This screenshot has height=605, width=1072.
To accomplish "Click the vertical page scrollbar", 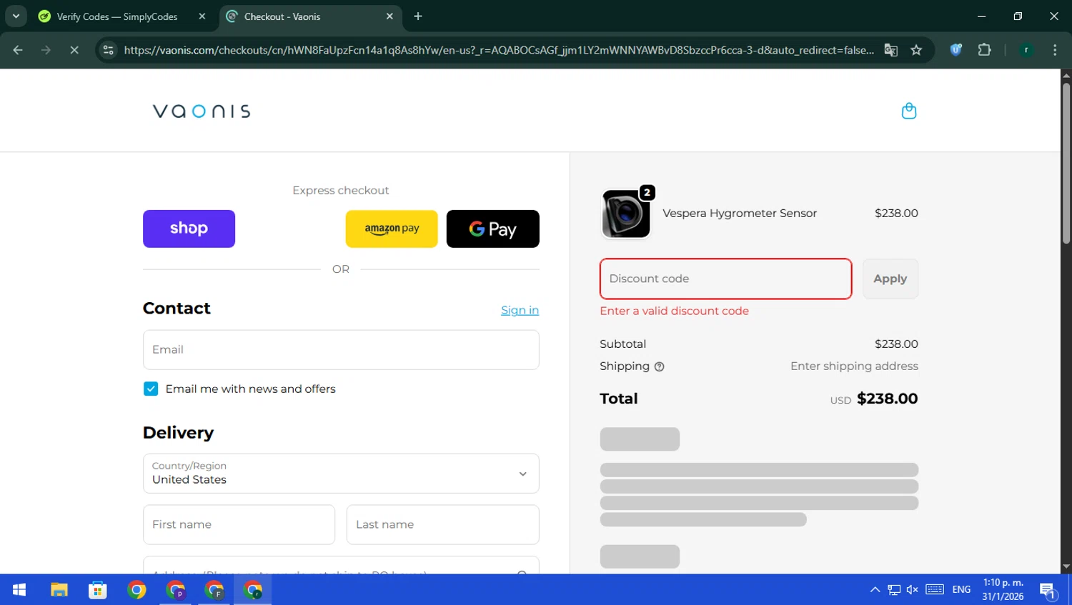I will (x=1066, y=164).
